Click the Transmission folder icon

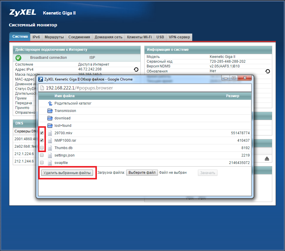[50, 111]
